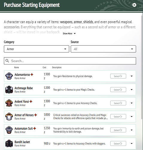Viewport: 143px width, 150px height.
Task: Expand the Armor of Heroes row details
Action: tap(132, 116)
